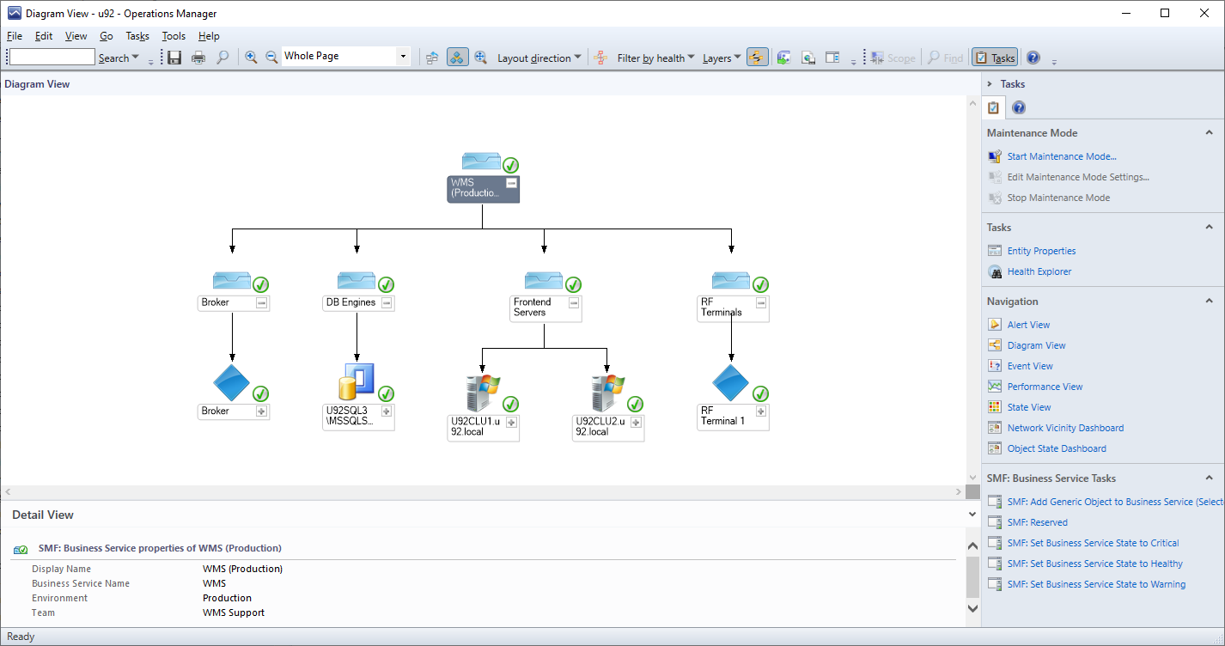The width and height of the screenshot is (1225, 646).
Task: Open Entity Properties task
Action: coord(1041,251)
